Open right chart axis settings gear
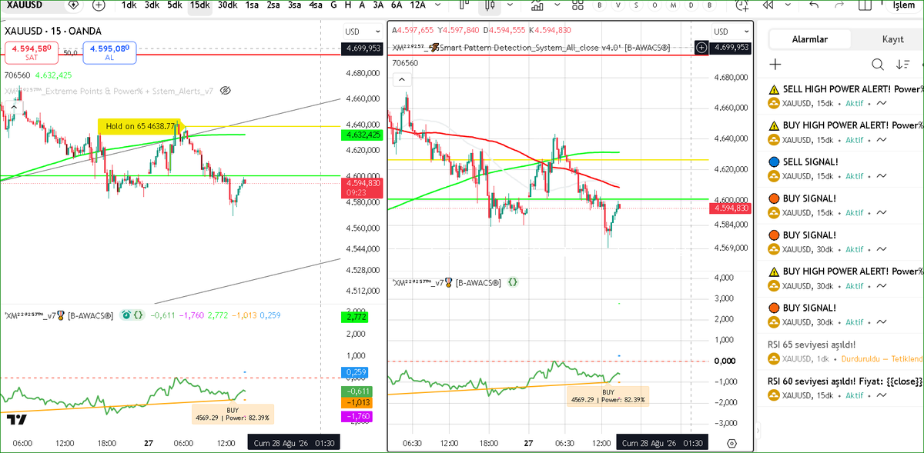924x453 pixels. point(731,443)
